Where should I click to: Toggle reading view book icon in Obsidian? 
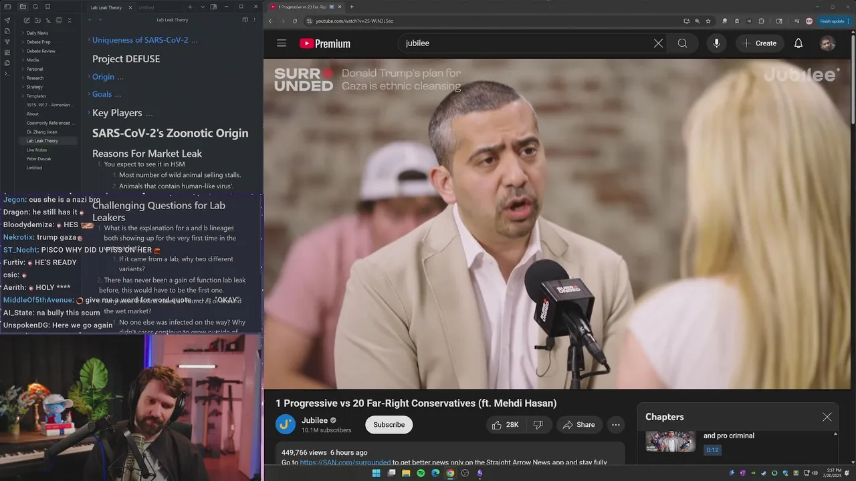245,20
